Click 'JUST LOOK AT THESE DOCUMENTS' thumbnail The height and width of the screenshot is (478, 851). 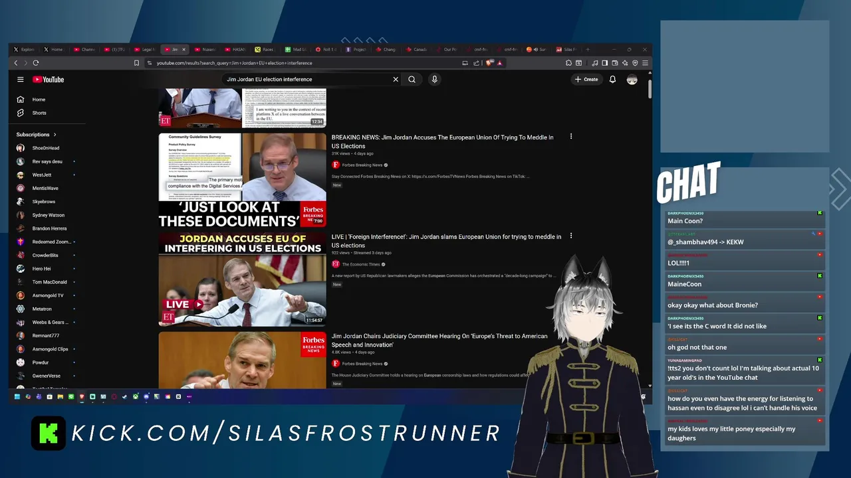point(242,181)
